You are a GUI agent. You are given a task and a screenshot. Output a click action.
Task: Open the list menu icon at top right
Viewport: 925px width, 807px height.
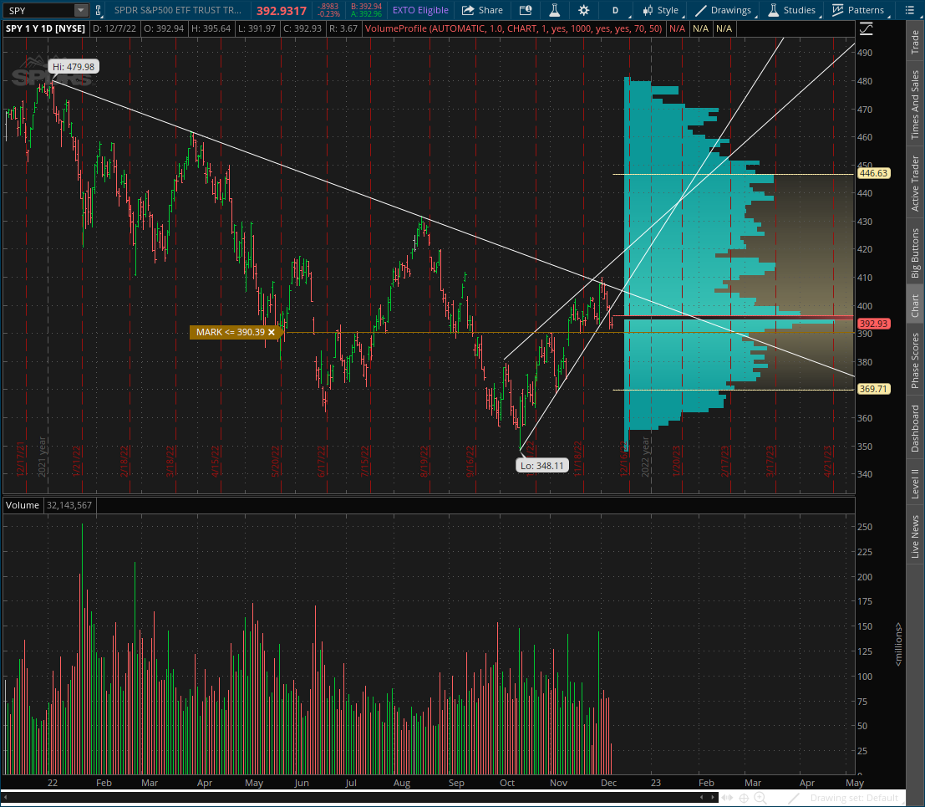(x=910, y=10)
